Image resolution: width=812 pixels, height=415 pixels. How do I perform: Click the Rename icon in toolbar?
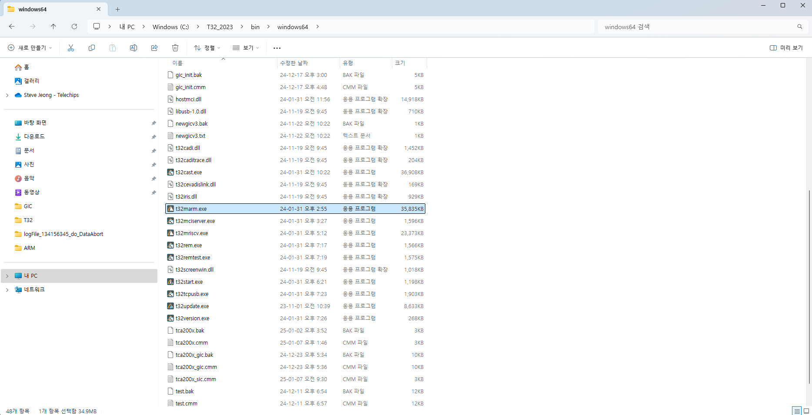coord(134,48)
